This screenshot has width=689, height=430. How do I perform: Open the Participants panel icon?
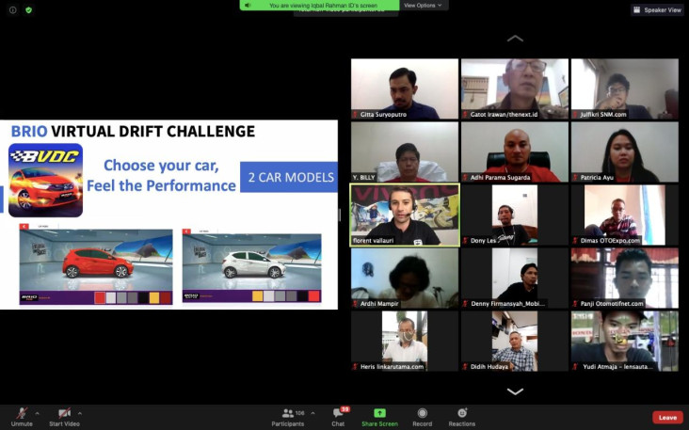[287, 413]
